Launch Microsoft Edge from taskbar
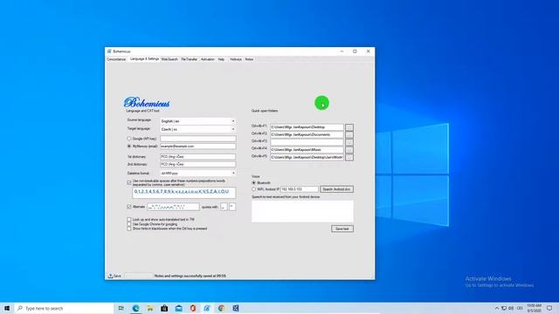 (x=135, y=308)
